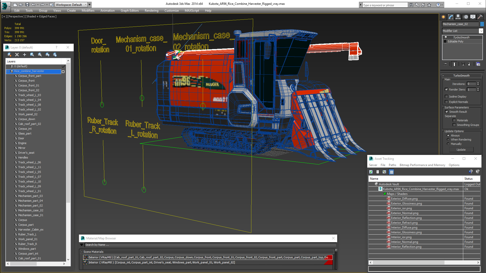Click the binoculars search icon
Image resolution: width=486 pixels, height=273 pixels.
point(411,5)
